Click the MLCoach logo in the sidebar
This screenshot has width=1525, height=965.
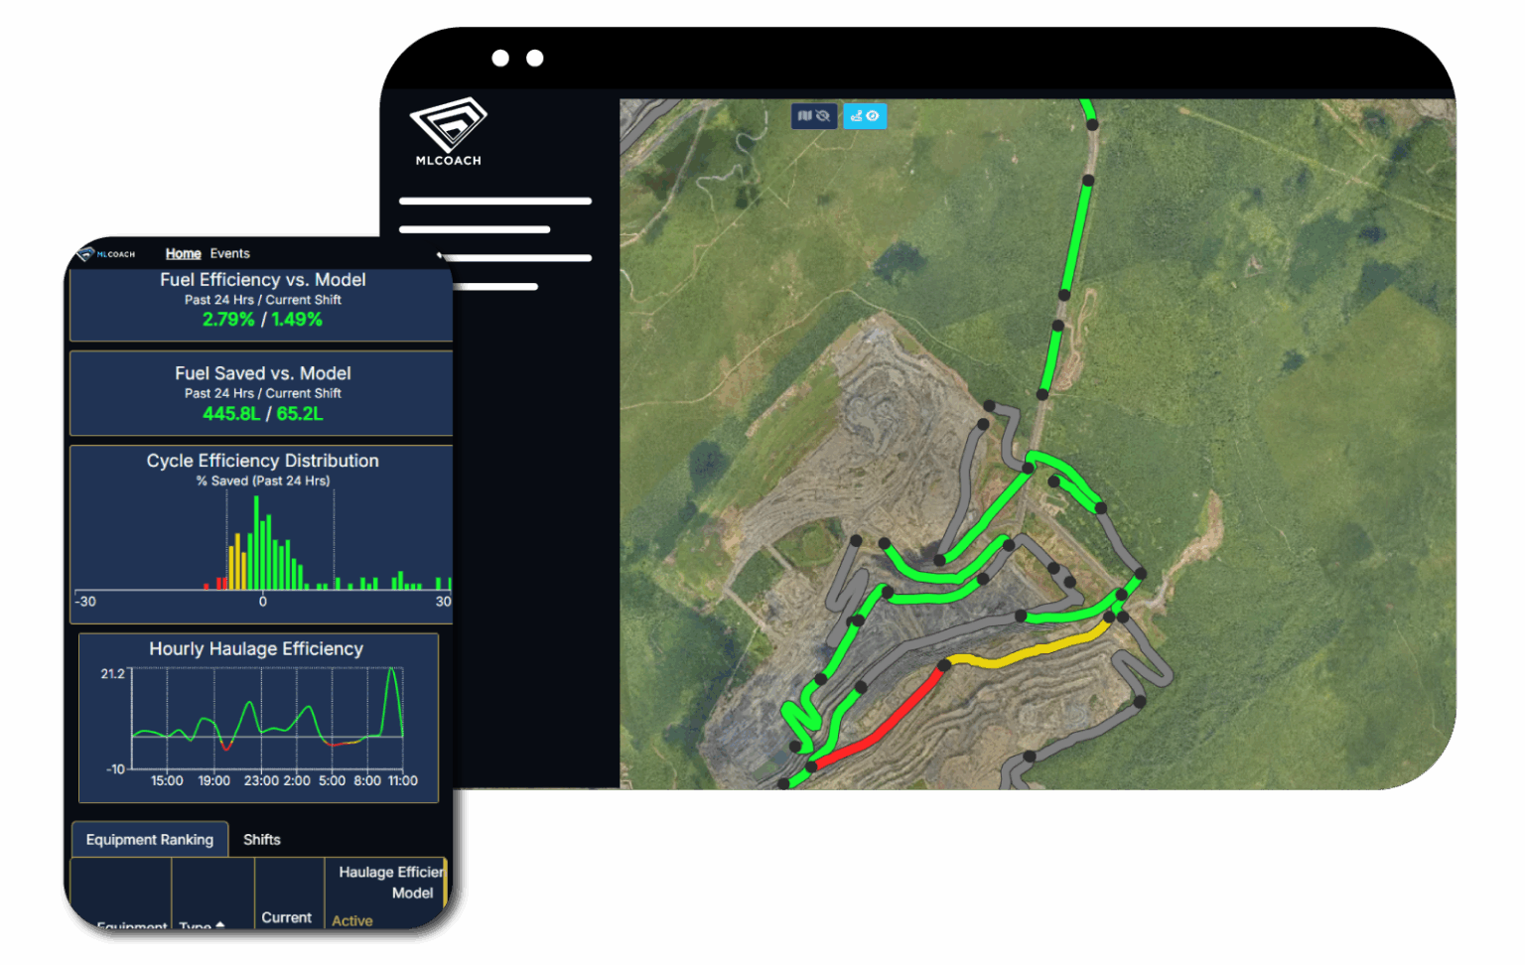pos(448,131)
